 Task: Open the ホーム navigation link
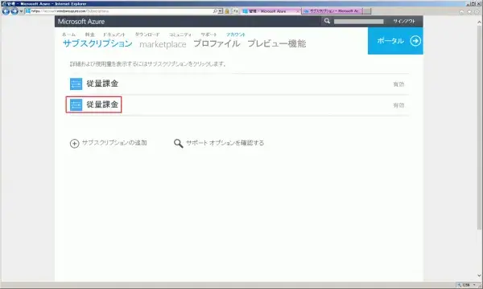(68, 35)
